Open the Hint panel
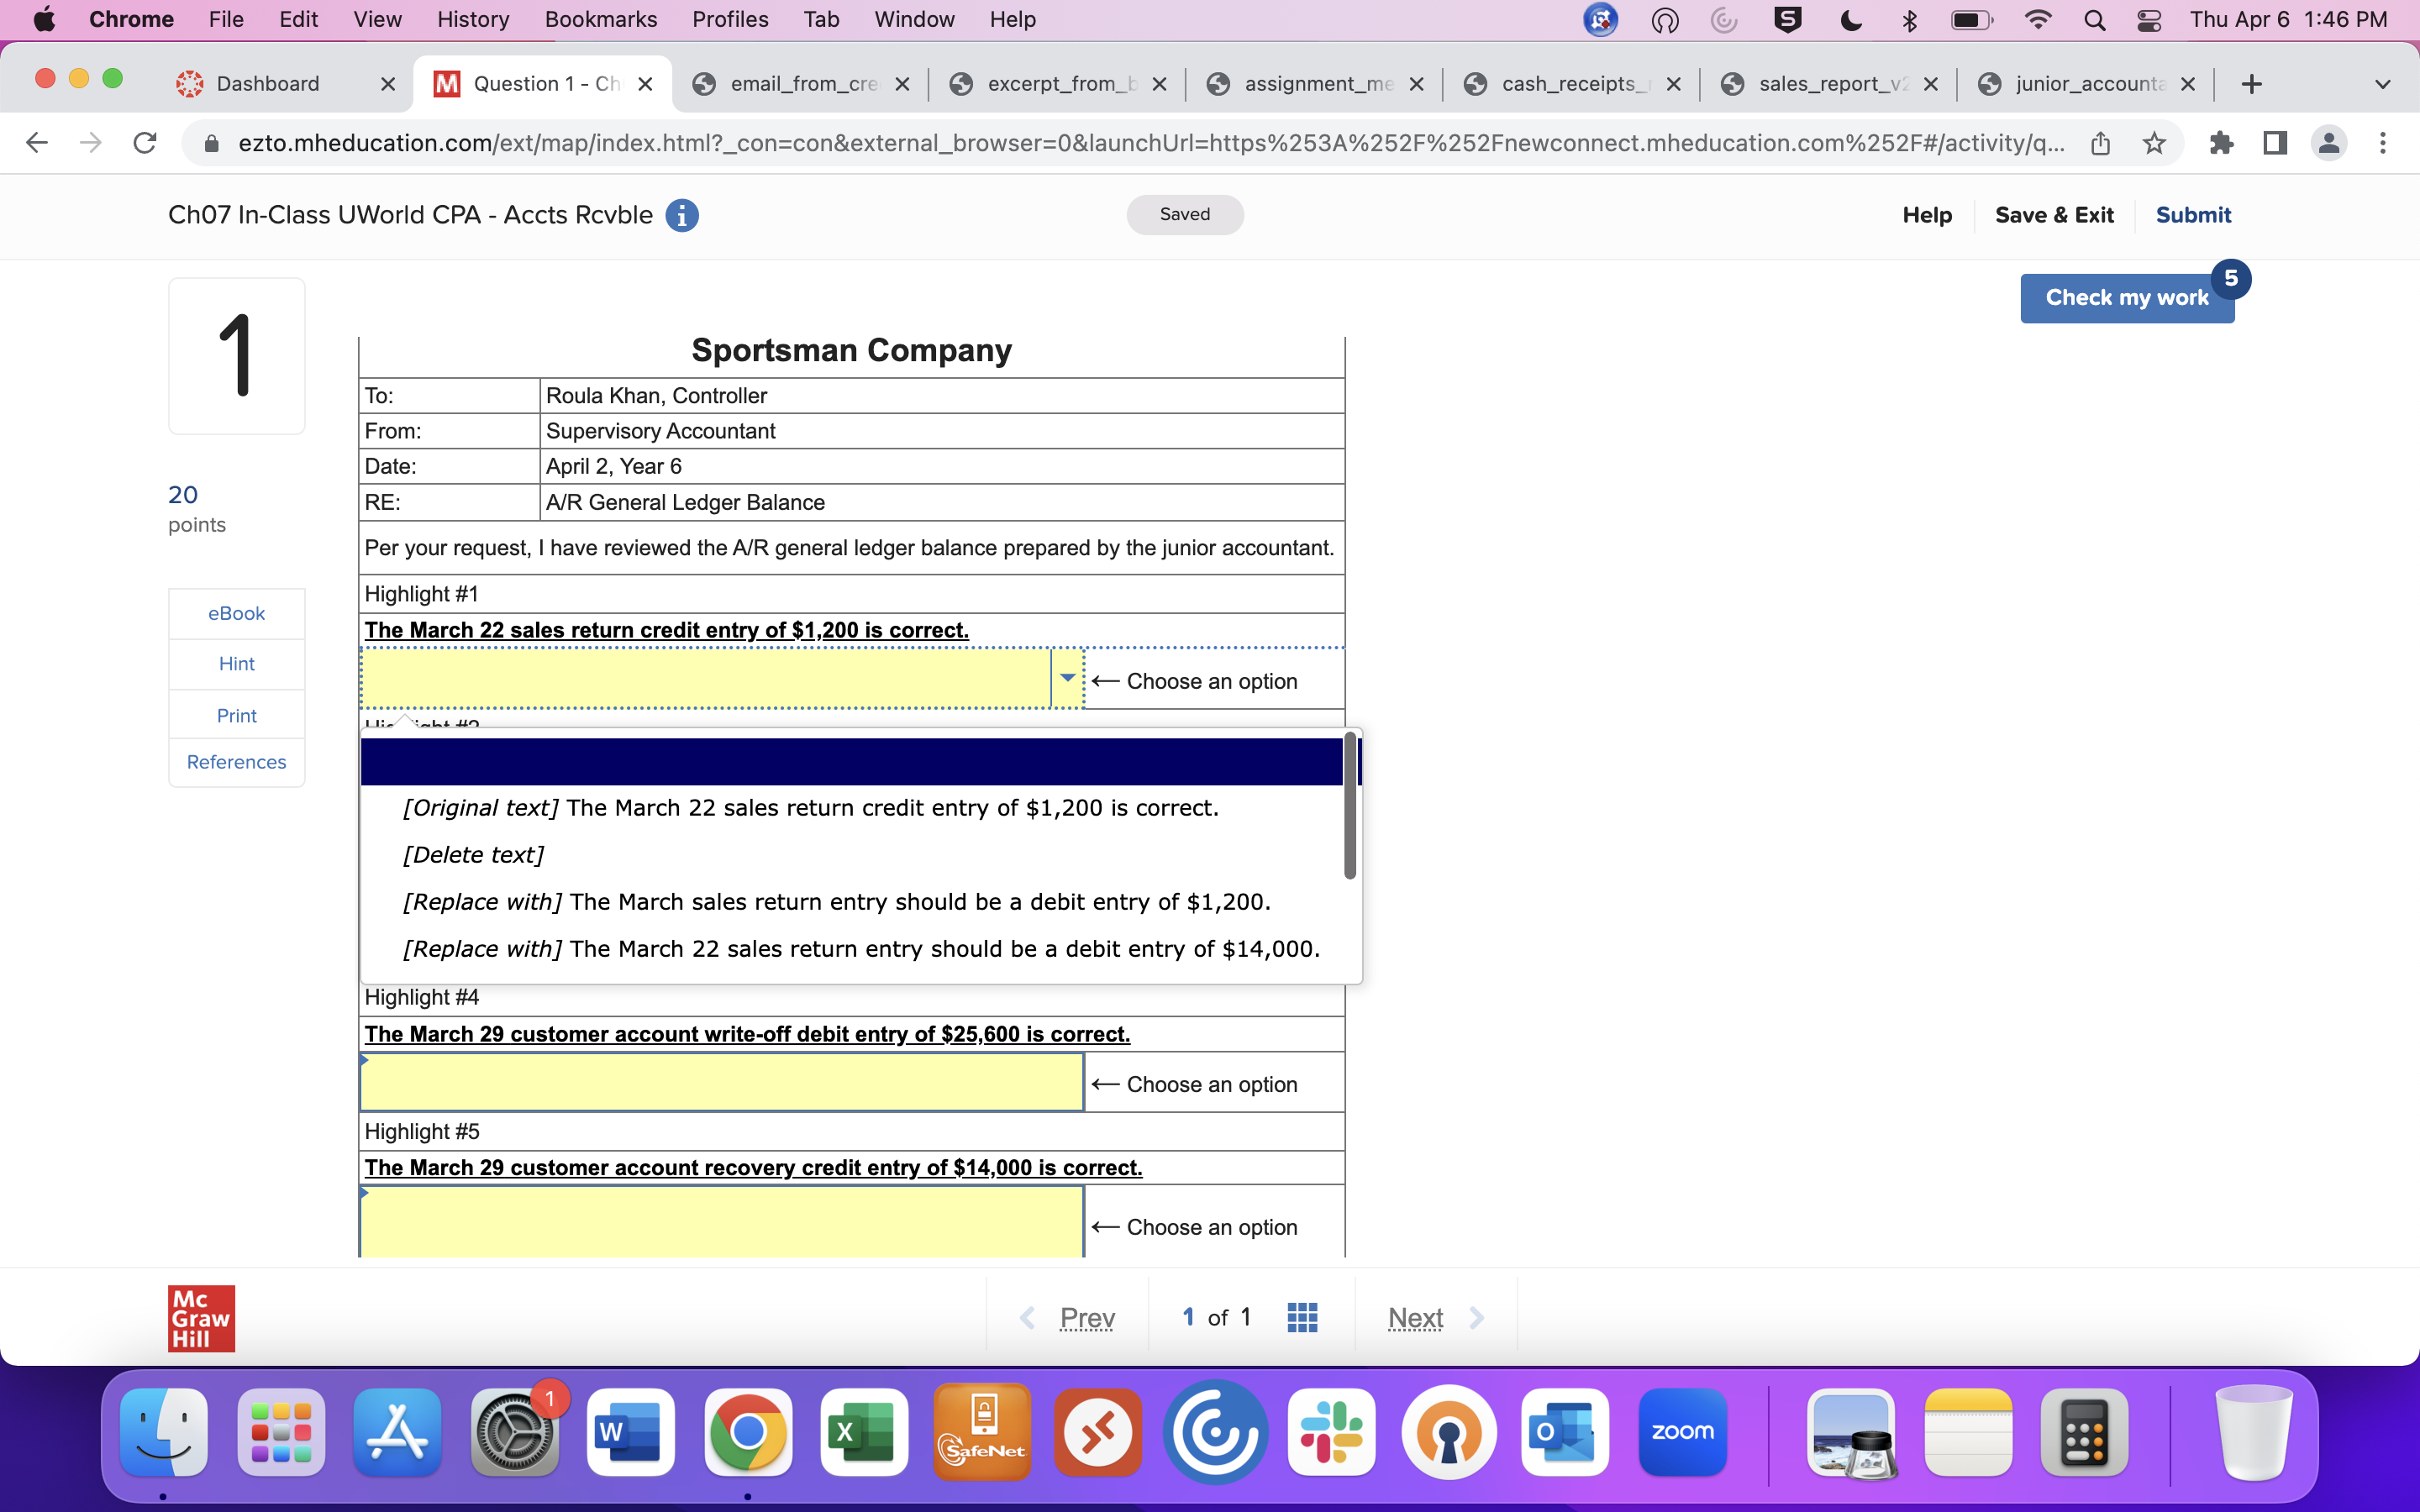Screen dimensions: 2420x1512 236,663
